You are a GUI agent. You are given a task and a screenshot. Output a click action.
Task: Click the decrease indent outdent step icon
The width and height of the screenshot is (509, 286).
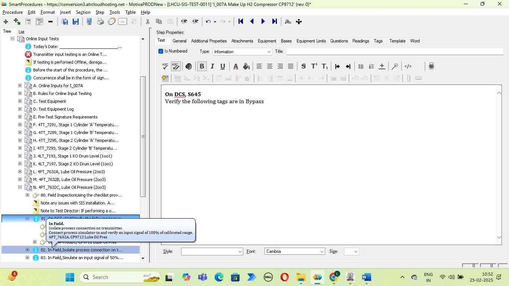pos(184,22)
